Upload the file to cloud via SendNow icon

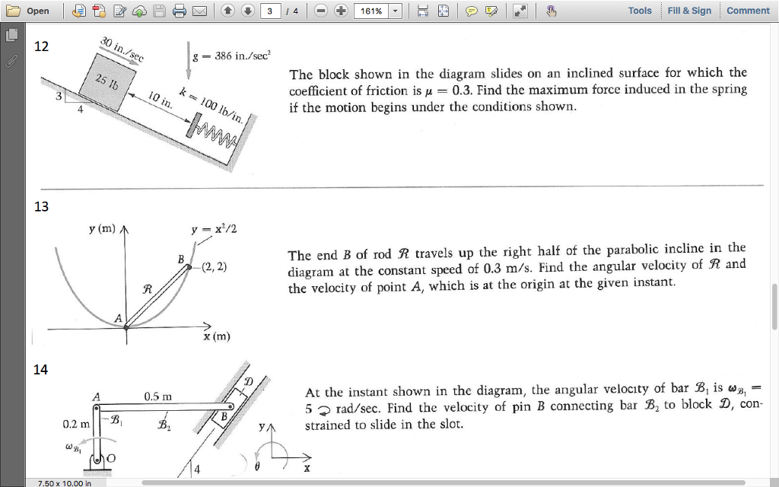coord(141,11)
